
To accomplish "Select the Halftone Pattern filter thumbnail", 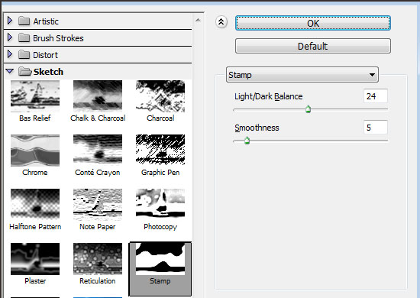I will coord(35,205).
